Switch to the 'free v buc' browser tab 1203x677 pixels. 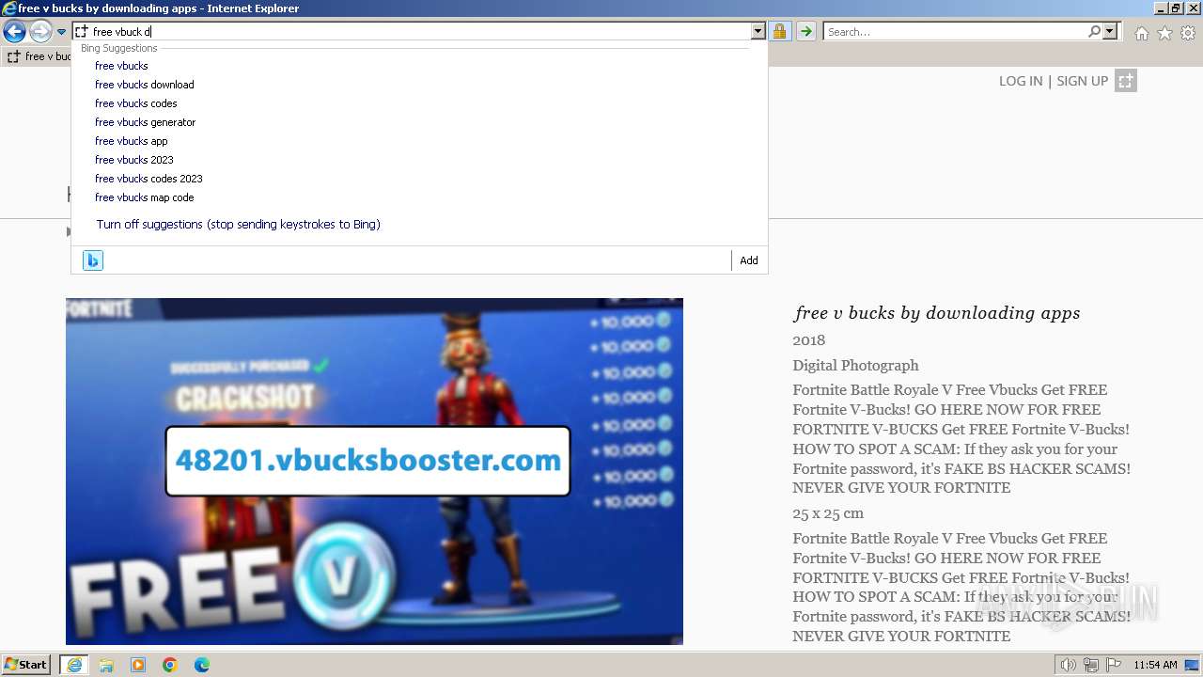point(38,56)
